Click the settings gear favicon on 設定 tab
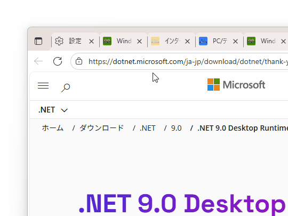This screenshot has width=288, height=216. point(59,41)
